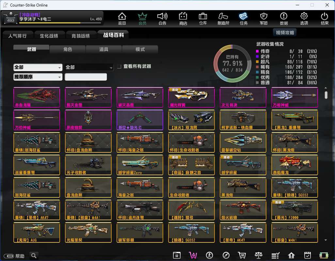This screenshot has width=335, height=261.
Task: Click the 超凡 gold color swatch
Action: (257, 62)
